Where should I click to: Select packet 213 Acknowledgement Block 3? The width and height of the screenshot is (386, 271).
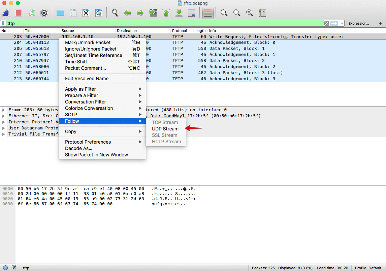193,79
